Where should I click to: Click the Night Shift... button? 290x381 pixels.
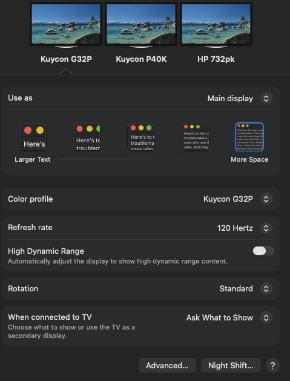[231, 365]
